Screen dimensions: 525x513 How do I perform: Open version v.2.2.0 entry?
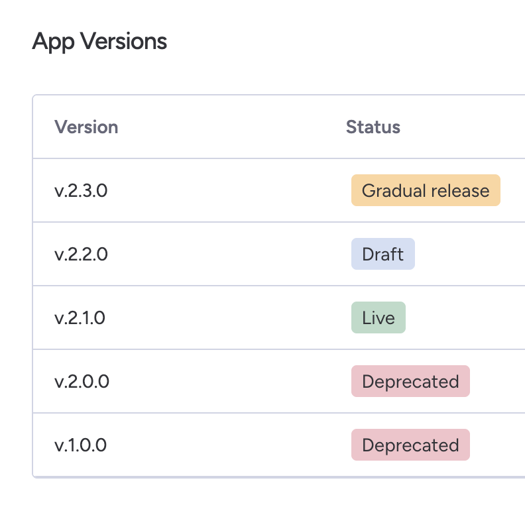tap(81, 254)
